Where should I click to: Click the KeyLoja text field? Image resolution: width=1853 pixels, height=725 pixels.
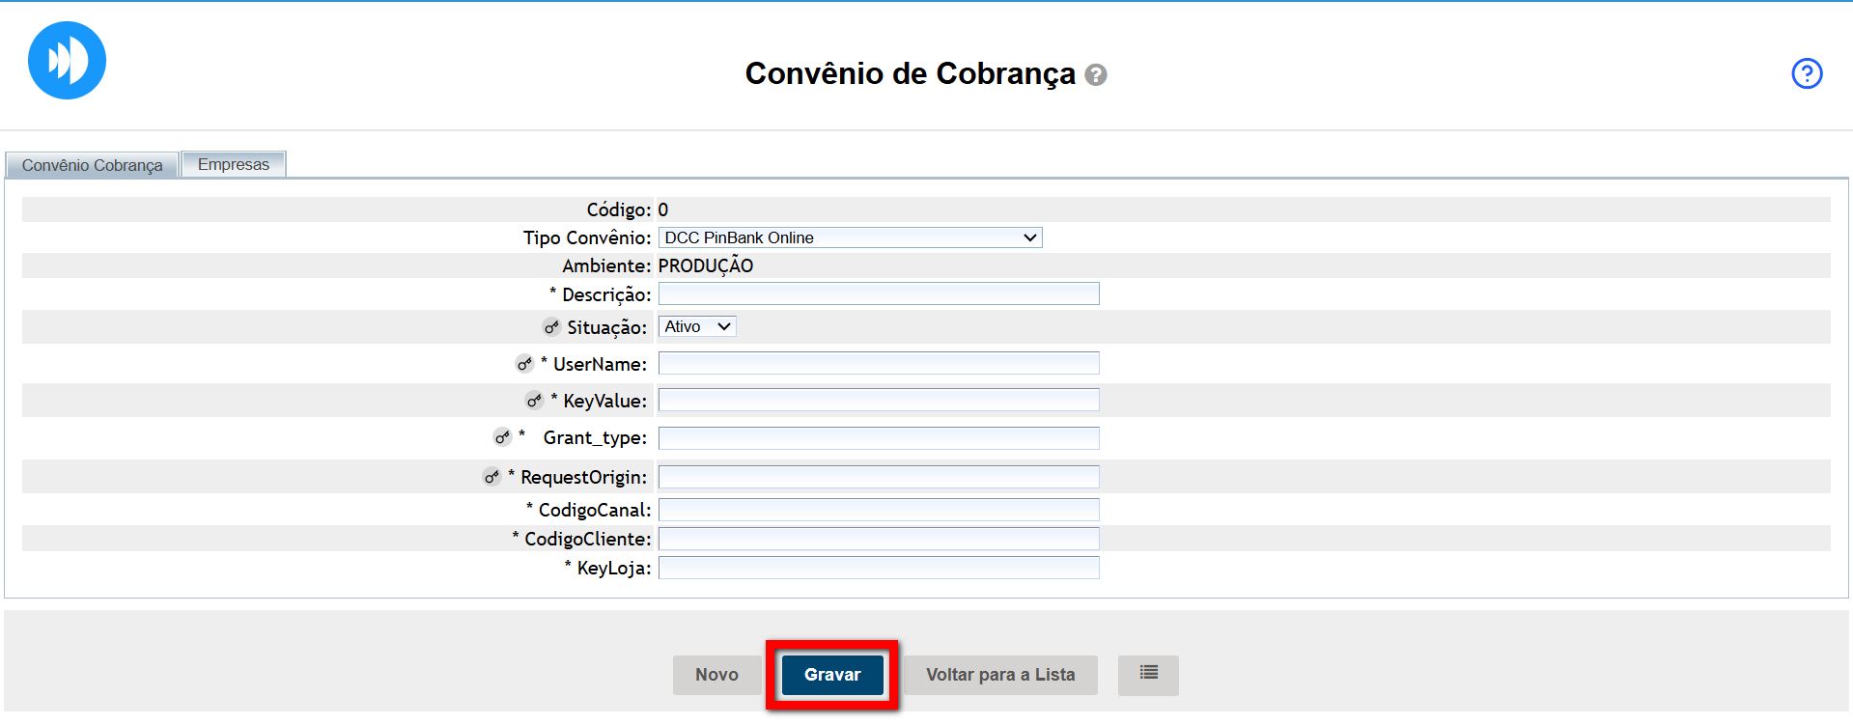point(878,568)
